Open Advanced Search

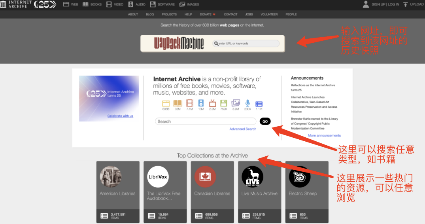click(243, 129)
